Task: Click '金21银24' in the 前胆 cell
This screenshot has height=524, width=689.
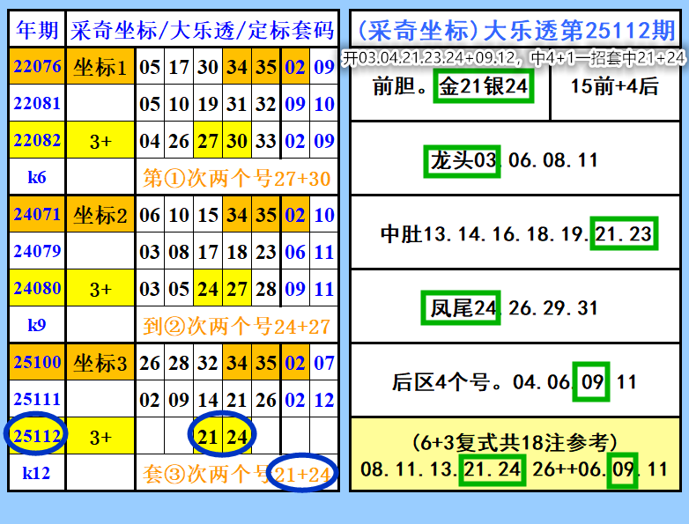Action: pos(484,86)
